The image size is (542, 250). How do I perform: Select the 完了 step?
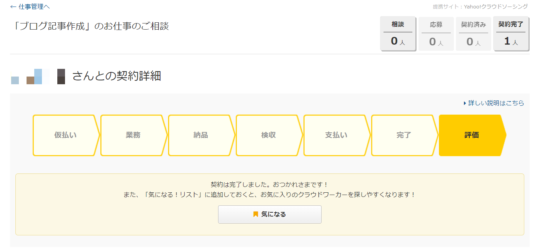click(404, 135)
